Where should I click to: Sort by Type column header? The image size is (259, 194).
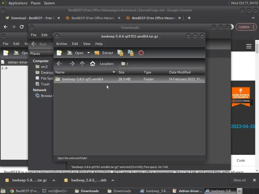[x=155, y=72]
